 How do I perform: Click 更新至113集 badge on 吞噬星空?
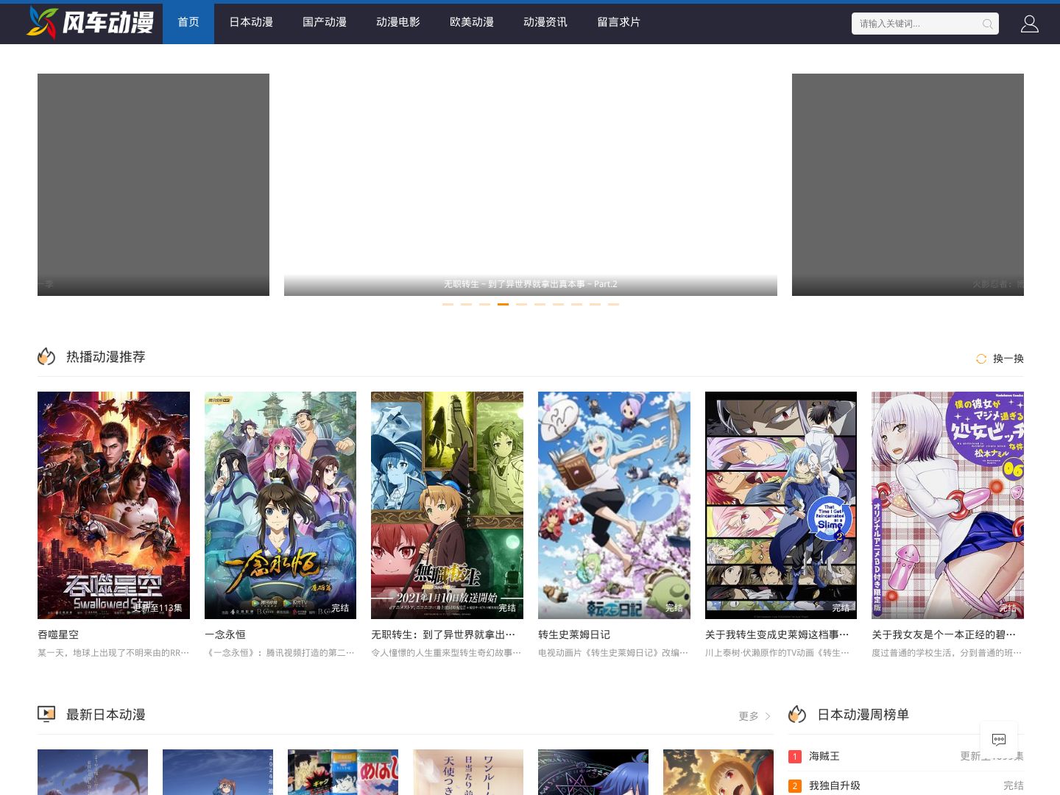click(158, 608)
